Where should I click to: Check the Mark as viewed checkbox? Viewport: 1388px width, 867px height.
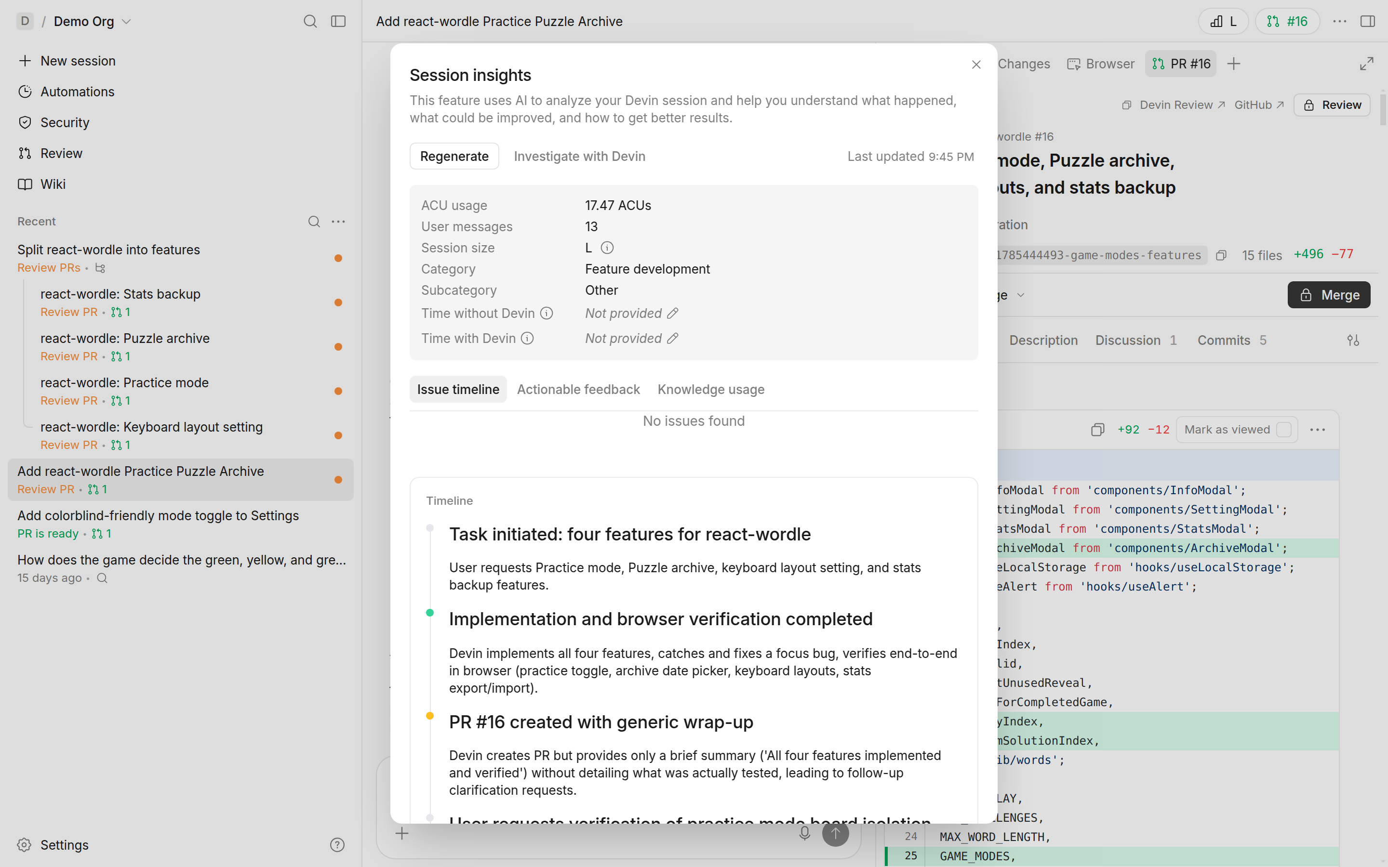(x=1283, y=430)
